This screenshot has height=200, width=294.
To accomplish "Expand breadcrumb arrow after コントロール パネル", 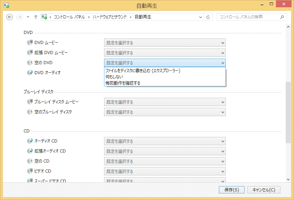I will (89, 17).
